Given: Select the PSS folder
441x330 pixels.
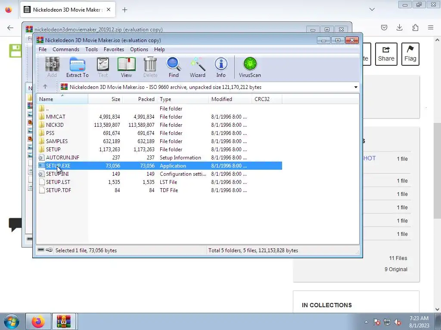Looking at the screenshot, I should point(159,133).
